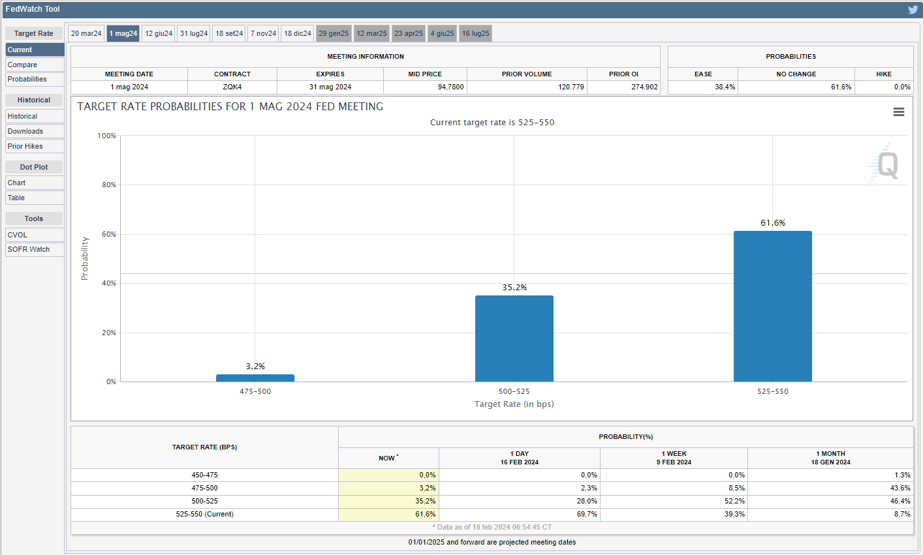Launch the CVOL tool
Screen dimensions: 923x555
tap(35, 235)
